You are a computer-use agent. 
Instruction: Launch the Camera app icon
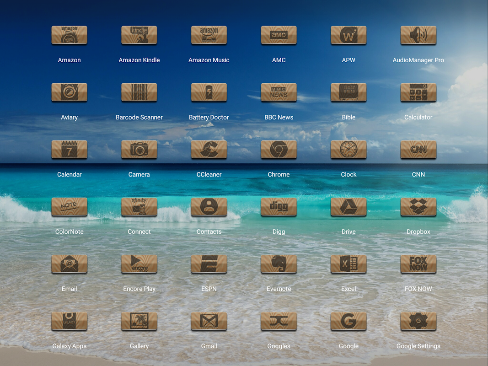(139, 150)
